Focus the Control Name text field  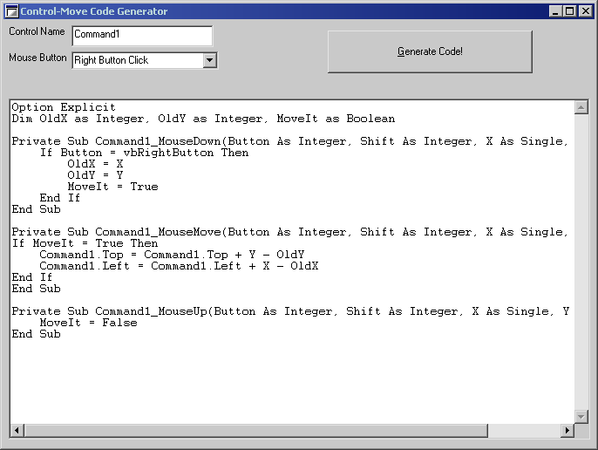point(141,36)
